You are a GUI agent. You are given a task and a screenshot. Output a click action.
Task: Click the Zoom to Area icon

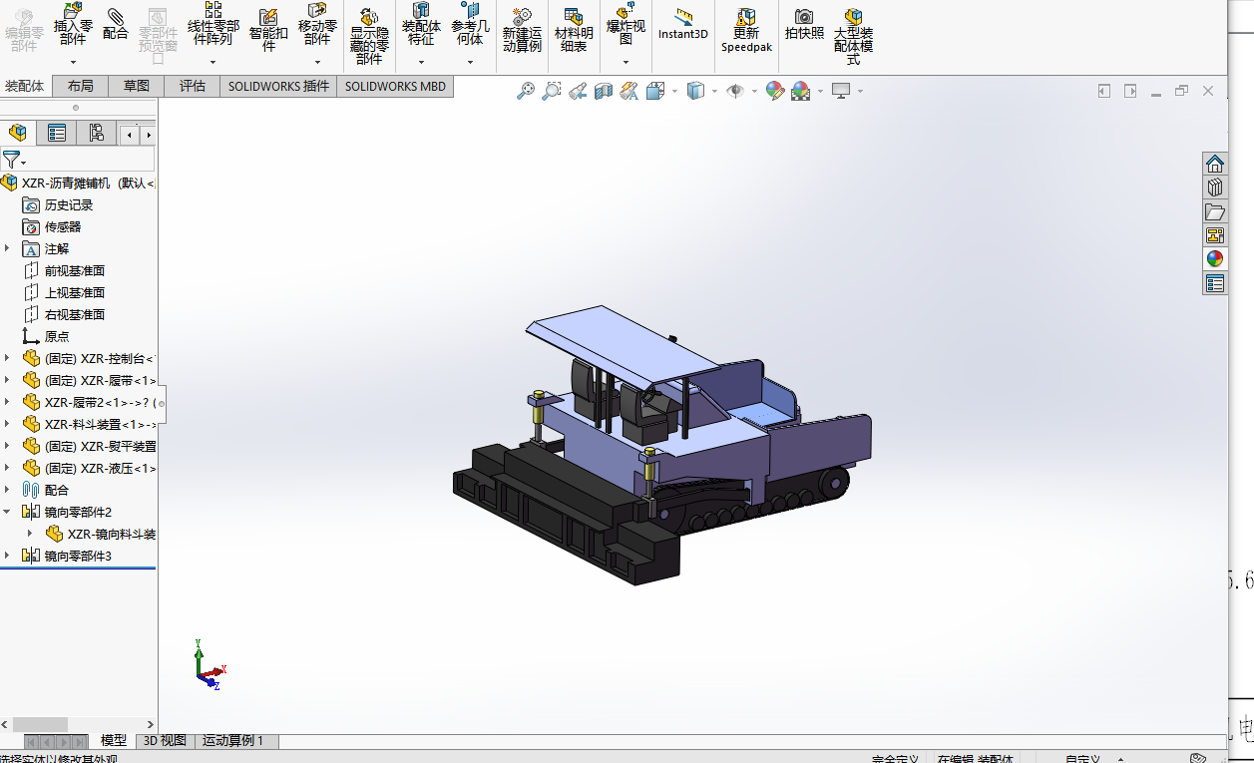[551, 91]
